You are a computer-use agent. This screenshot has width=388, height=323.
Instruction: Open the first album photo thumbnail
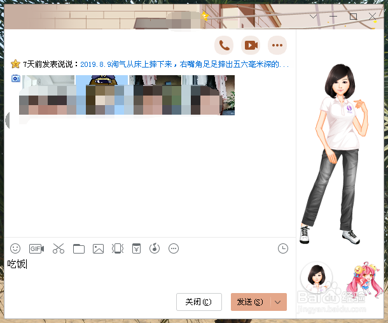click(48, 95)
